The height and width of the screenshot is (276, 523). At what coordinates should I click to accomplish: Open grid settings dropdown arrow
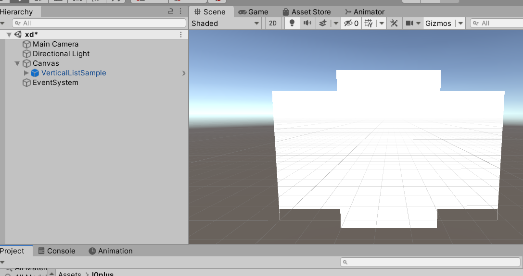point(382,24)
